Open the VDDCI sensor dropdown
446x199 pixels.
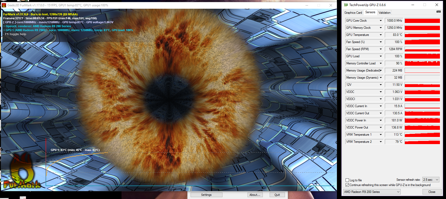point(381,99)
